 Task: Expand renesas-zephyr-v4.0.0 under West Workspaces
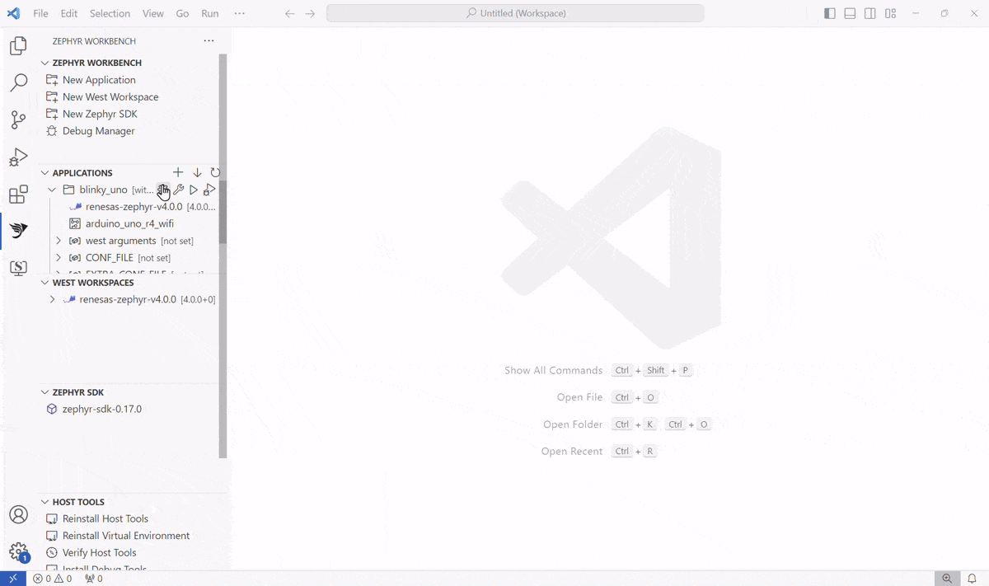tap(52, 299)
